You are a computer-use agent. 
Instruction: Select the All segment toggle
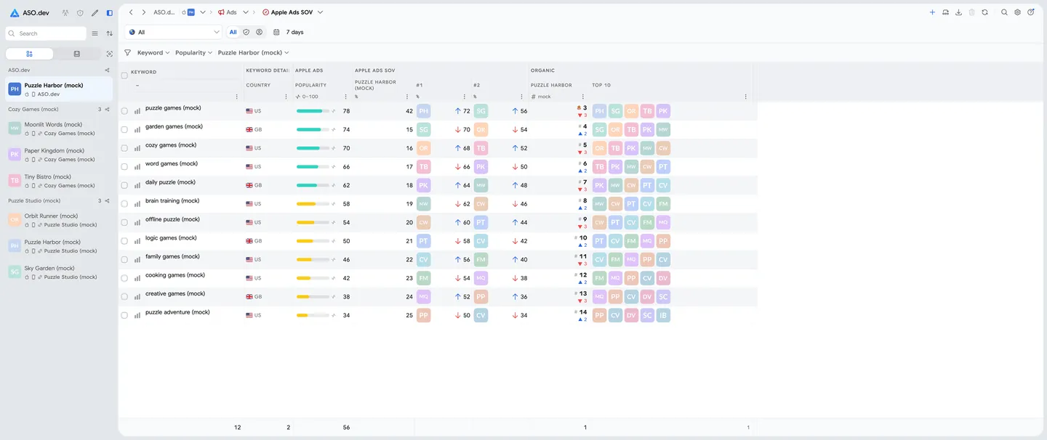tap(233, 32)
